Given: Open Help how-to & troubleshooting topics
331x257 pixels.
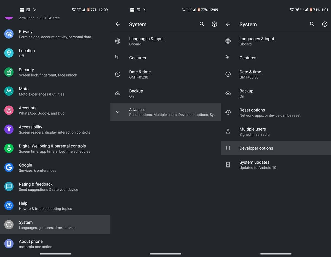Looking at the screenshot, I should click(x=45, y=206).
